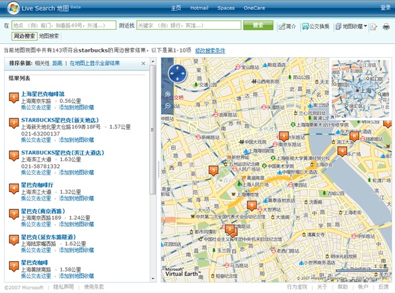Click scroll-up arrow of results list

153,61
